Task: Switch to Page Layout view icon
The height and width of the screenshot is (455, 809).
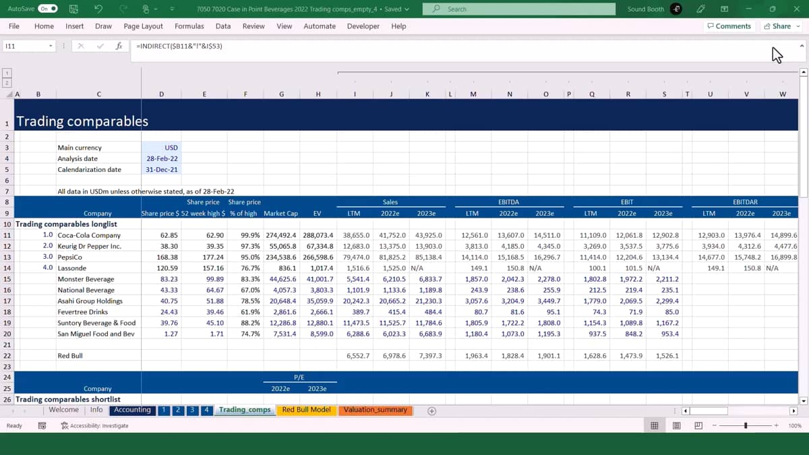Action: click(676, 426)
